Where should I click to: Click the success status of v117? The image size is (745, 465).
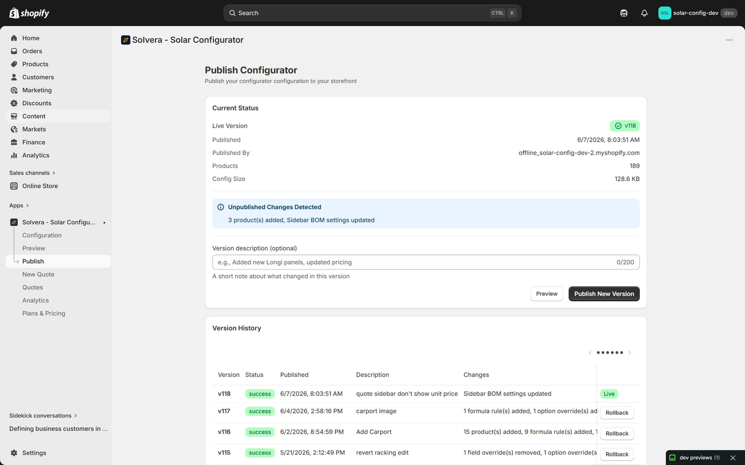pos(260,412)
